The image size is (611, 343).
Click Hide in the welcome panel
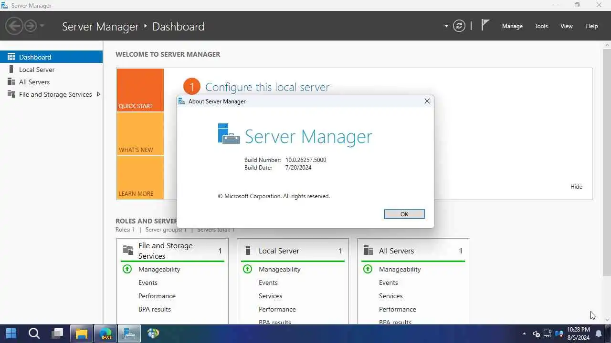[576, 187]
